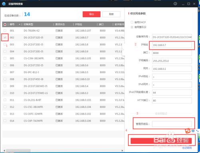Sort by the ID column arrow
Viewport: 200px width, 153px height.
tap(20, 24)
